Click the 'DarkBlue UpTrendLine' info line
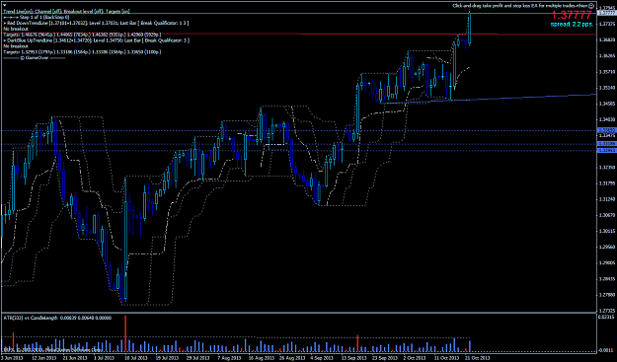This screenshot has height=362, width=617. point(97,40)
